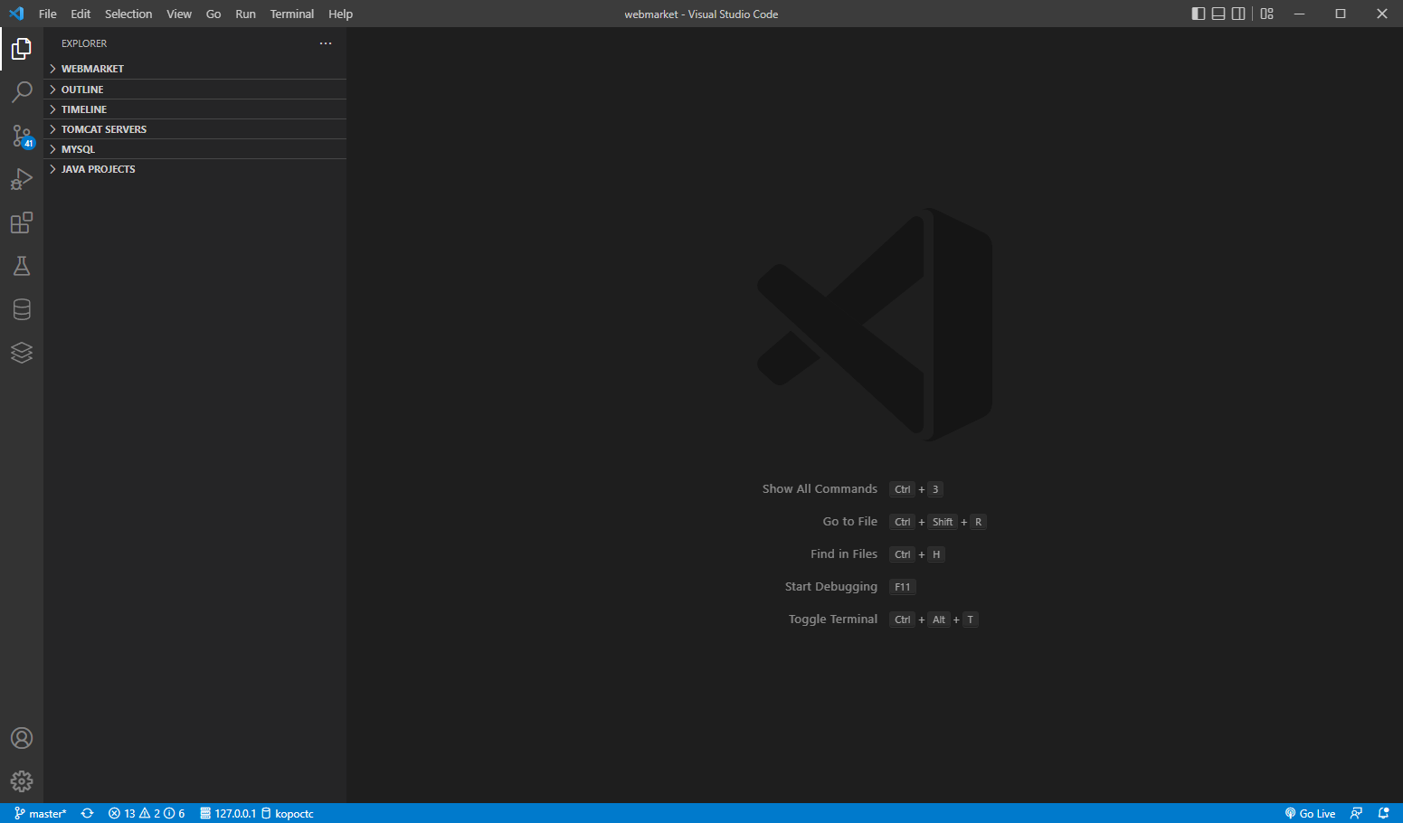Open the View menu
Image resolution: width=1403 pixels, height=823 pixels.
[x=179, y=14]
